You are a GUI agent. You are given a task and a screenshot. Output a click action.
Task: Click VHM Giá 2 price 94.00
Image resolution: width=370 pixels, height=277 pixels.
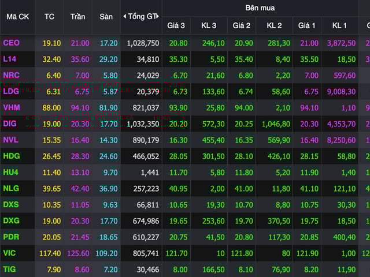243,108
